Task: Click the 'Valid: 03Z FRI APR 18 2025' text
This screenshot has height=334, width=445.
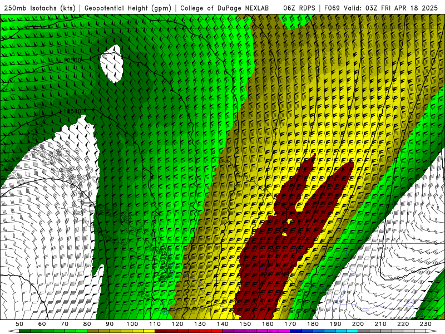Action: 391,8
